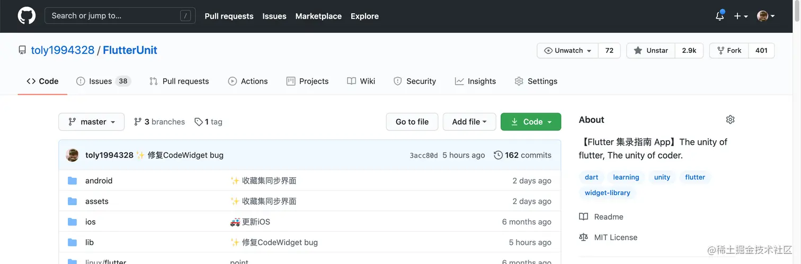Viewport: 801px width, 264px height.
Task: Open the master branch selector
Action: 91,122
